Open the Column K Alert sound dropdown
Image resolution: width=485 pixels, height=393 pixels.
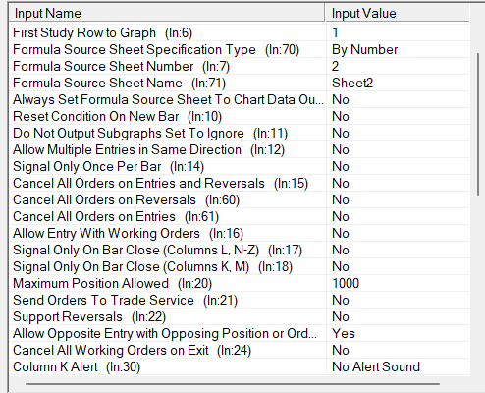pos(398,366)
